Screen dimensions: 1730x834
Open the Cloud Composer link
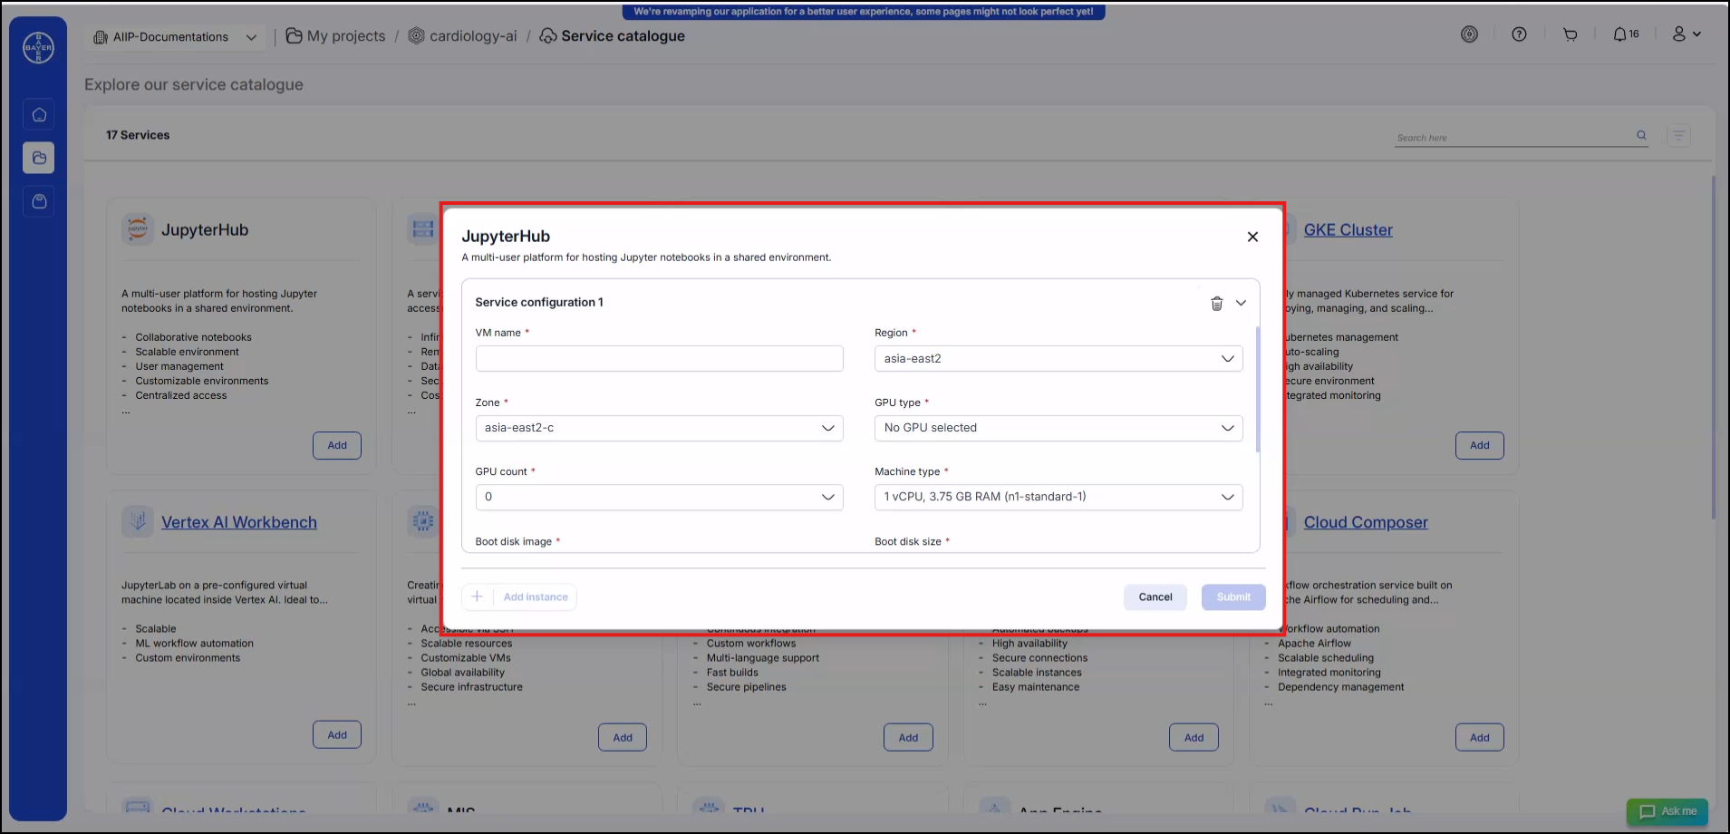[1366, 522]
